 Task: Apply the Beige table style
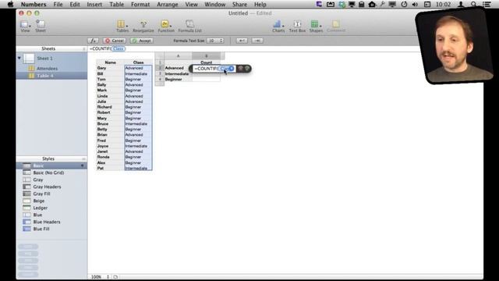click(38, 201)
